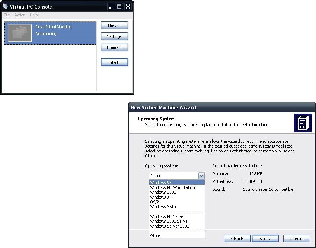Select Windows XP from the list
This screenshot has height=248, width=316.
tap(177, 197)
